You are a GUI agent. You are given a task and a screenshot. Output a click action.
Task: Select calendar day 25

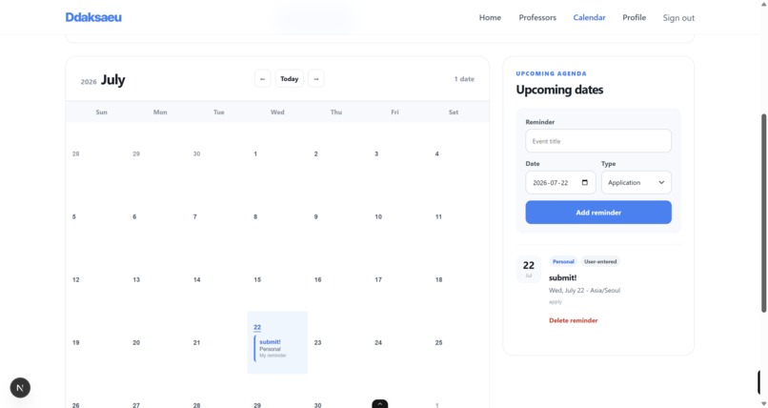[438, 343]
